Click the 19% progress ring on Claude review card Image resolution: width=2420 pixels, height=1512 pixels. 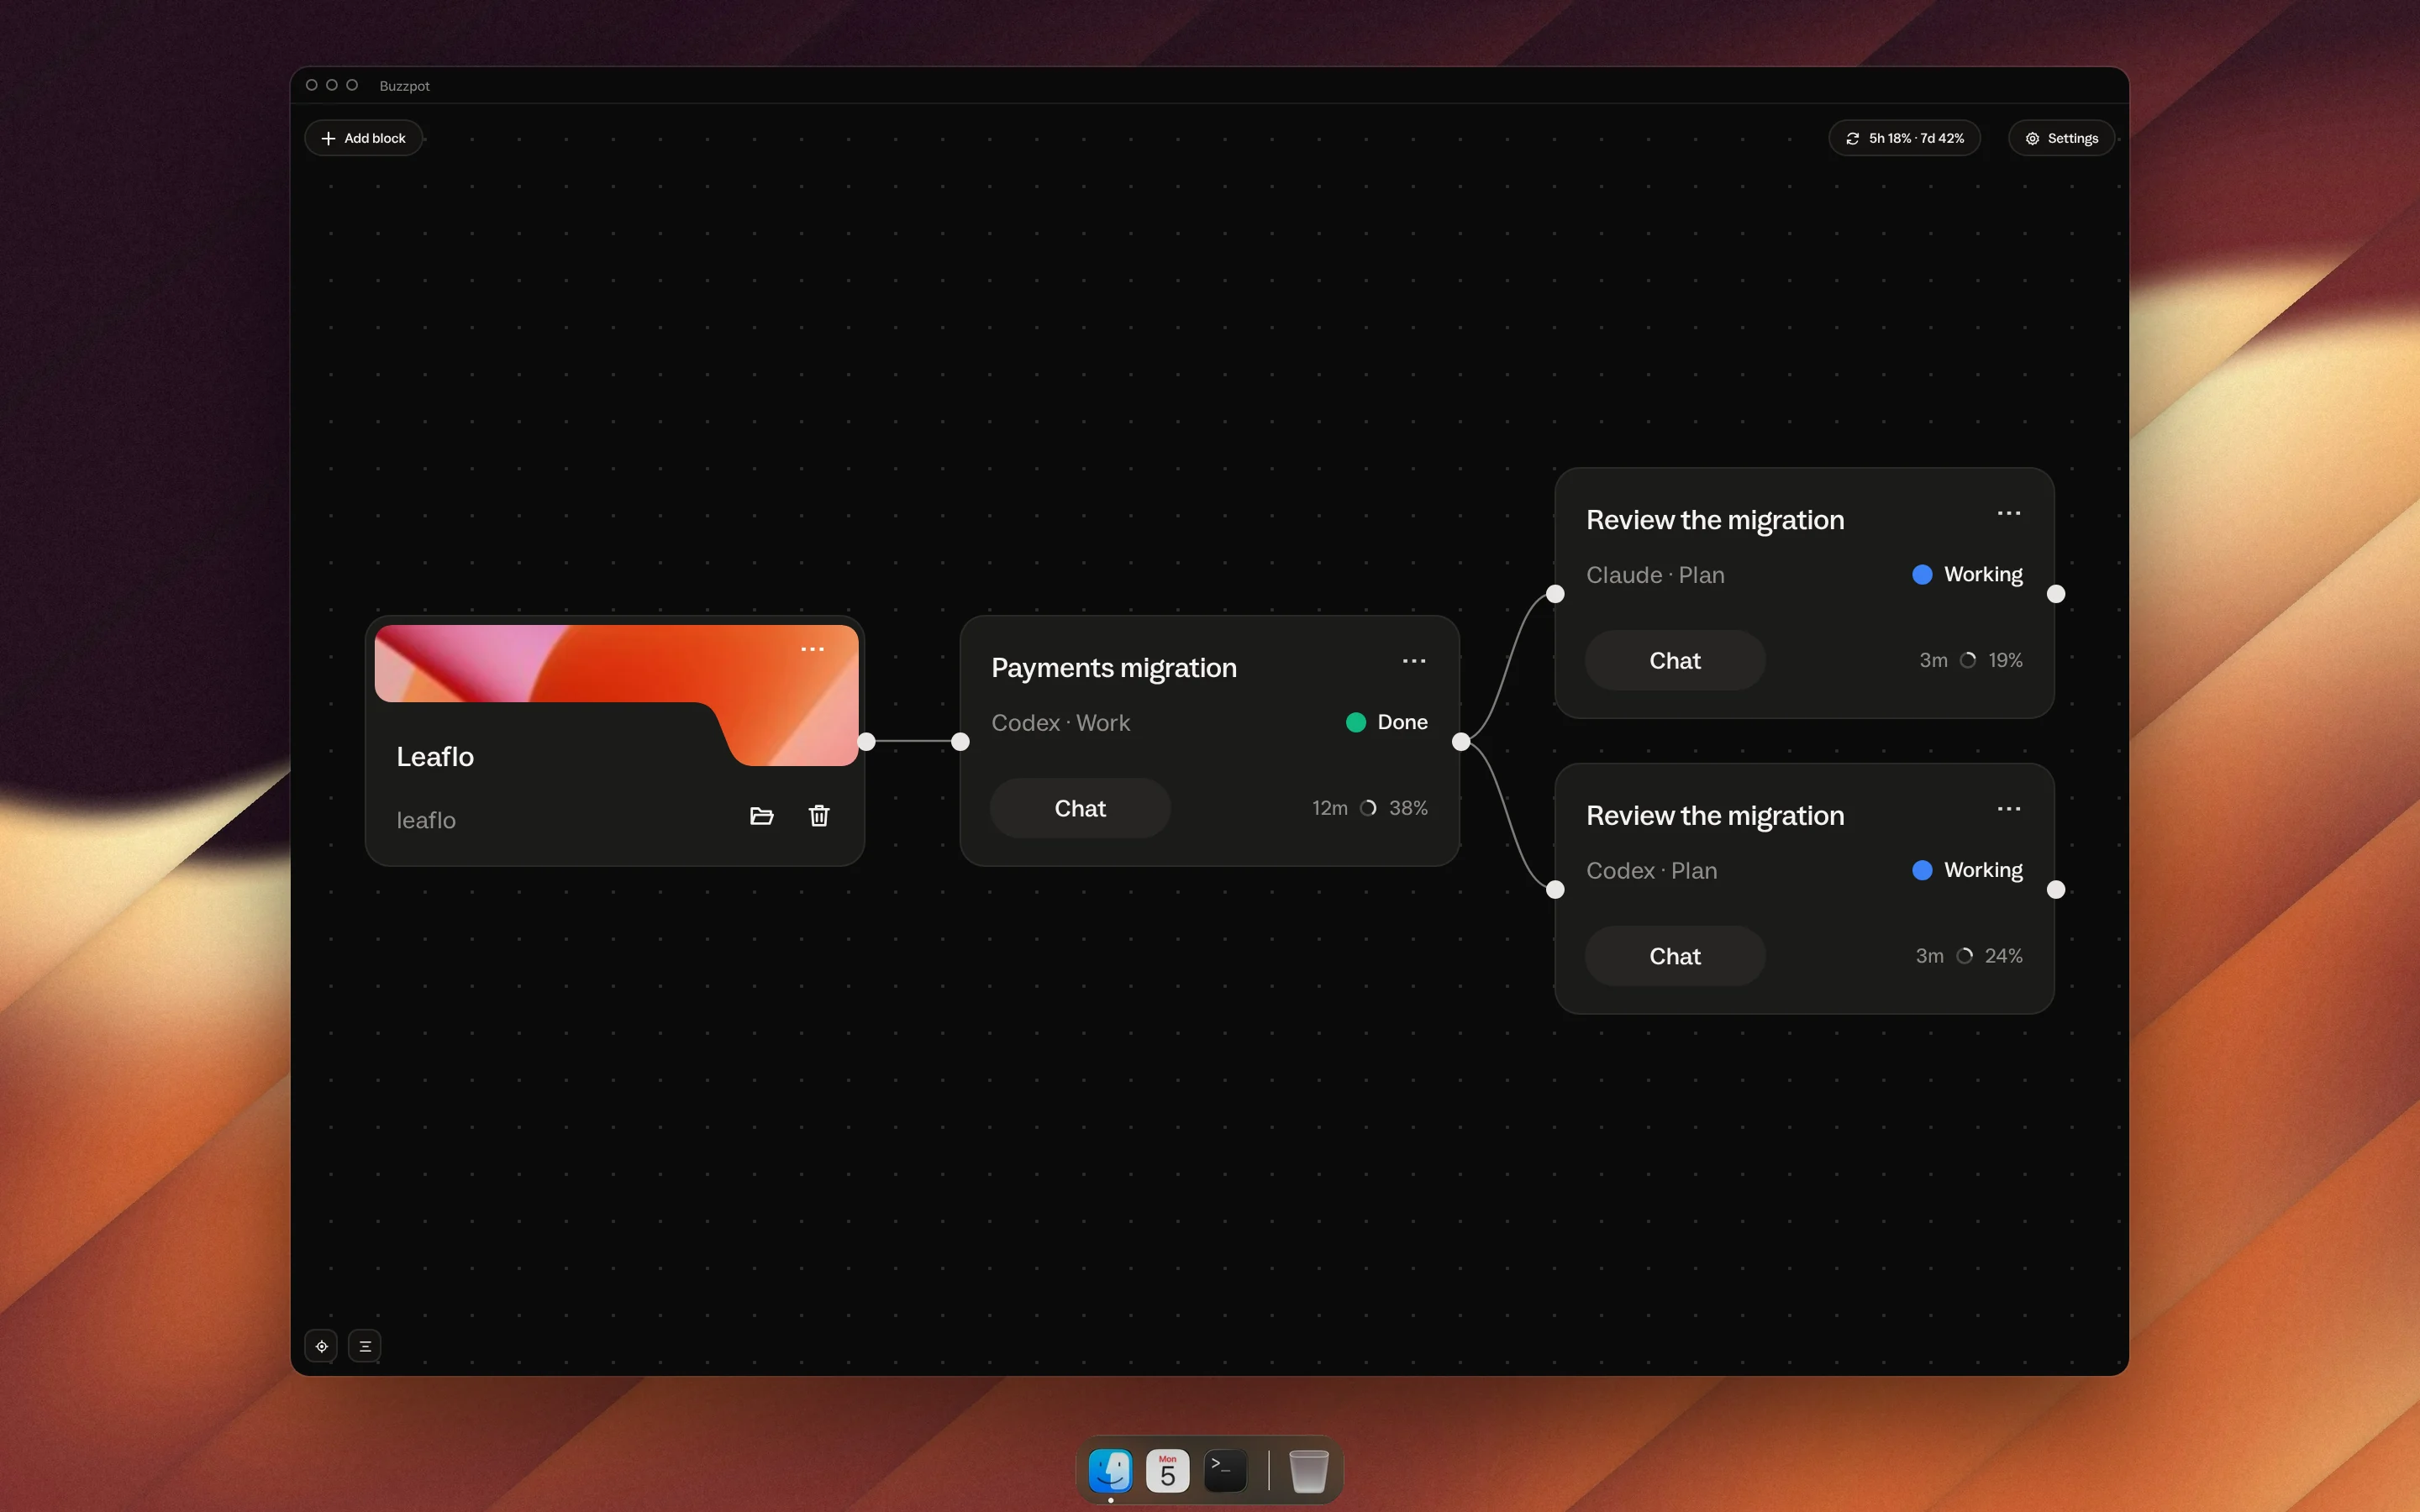point(1968,660)
